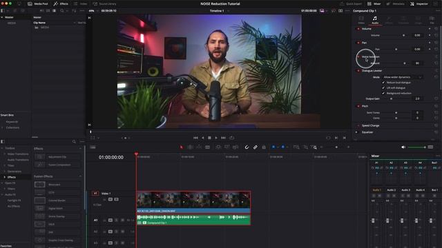Open the timeline view options icon
Screen dimensions: 442x248
coord(93,147)
